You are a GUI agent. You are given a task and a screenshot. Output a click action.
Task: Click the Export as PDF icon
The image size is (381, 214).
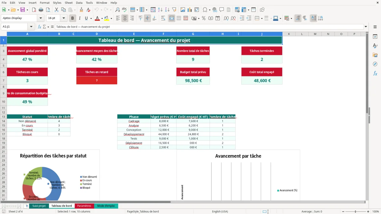pyautogui.click(x=34, y=10)
